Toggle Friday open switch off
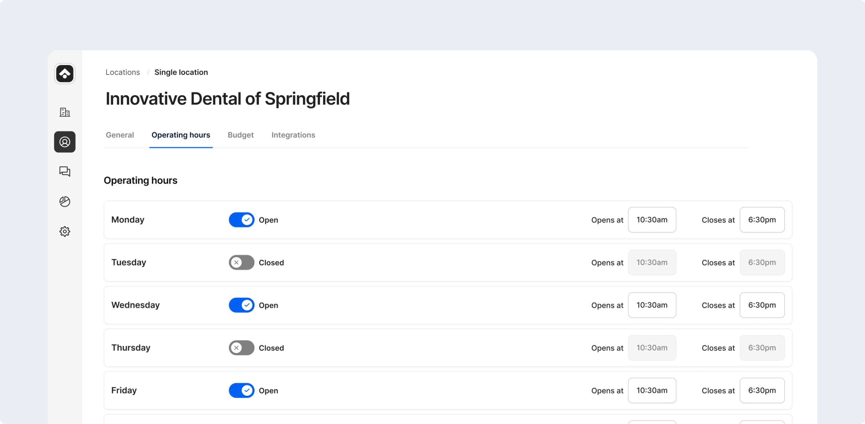 [x=242, y=391]
